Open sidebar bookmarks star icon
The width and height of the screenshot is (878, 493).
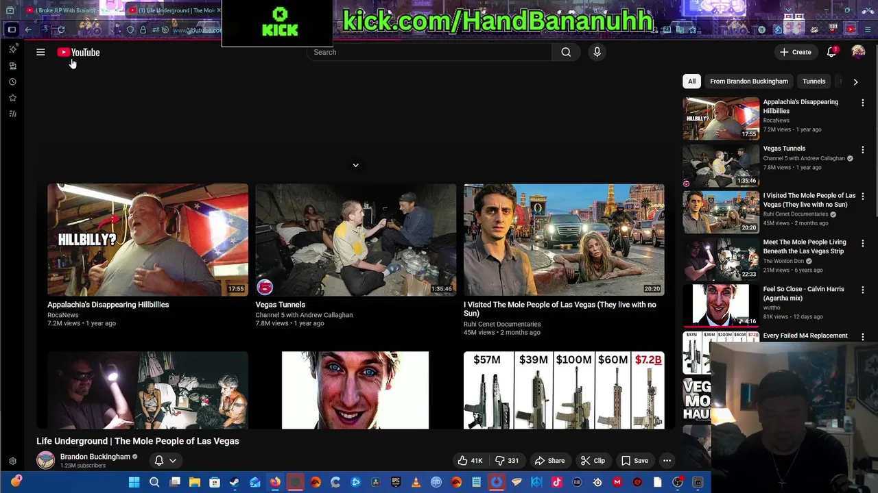tap(12, 98)
